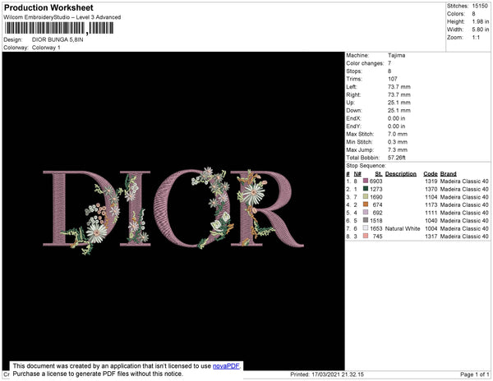Click the DIOR embroidery design preview
The height and width of the screenshot is (381, 493).
click(x=173, y=210)
